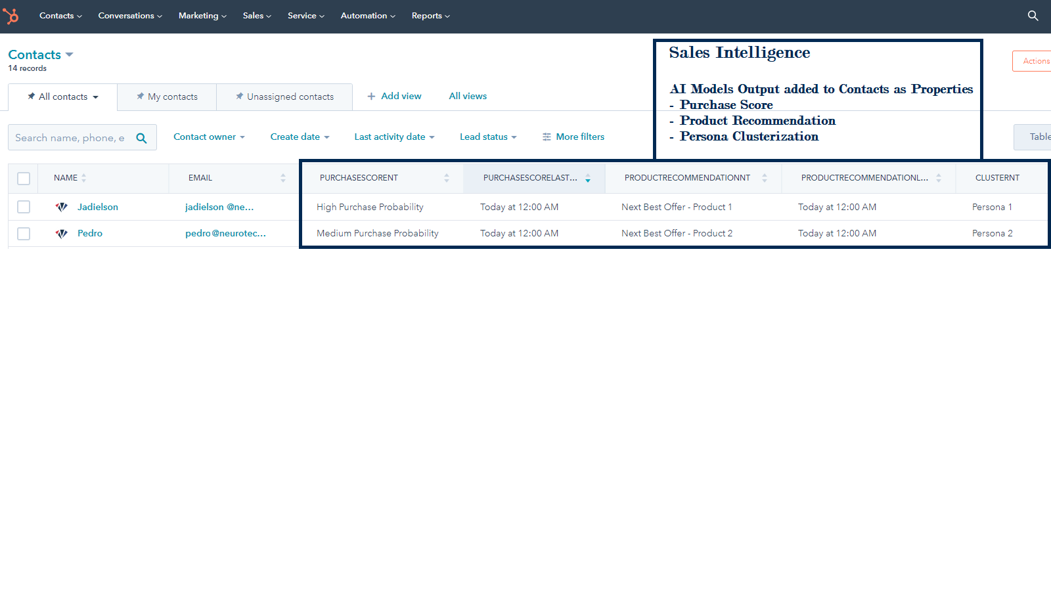Click the HubSpot sprocket logo

point(11,16)
